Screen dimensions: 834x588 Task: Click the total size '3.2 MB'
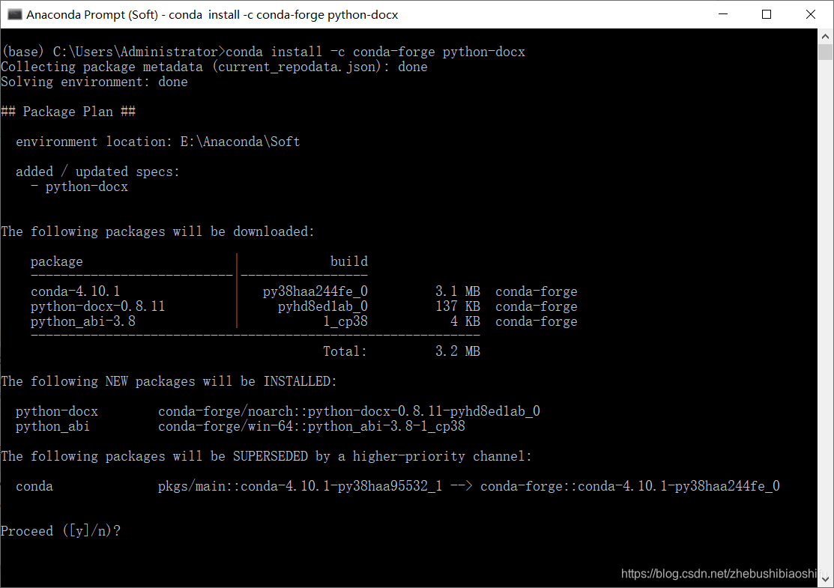point(458,351)
